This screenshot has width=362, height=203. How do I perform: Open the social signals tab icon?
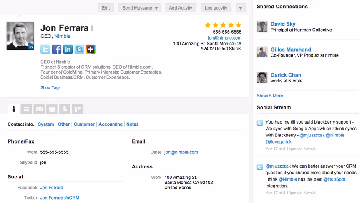click(x=77, y=109)
